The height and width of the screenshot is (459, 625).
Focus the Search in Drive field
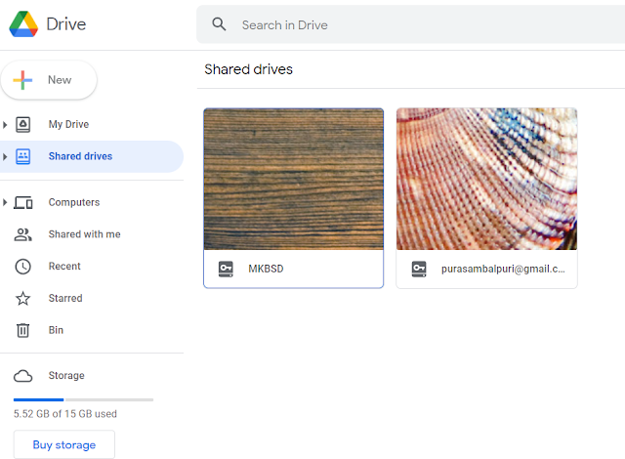click(410, 24)
